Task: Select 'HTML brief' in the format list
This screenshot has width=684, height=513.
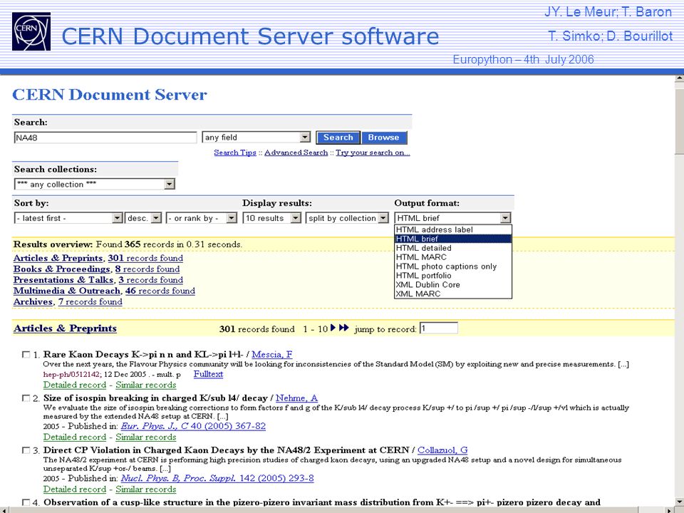Action: click(x=453, y=239)
